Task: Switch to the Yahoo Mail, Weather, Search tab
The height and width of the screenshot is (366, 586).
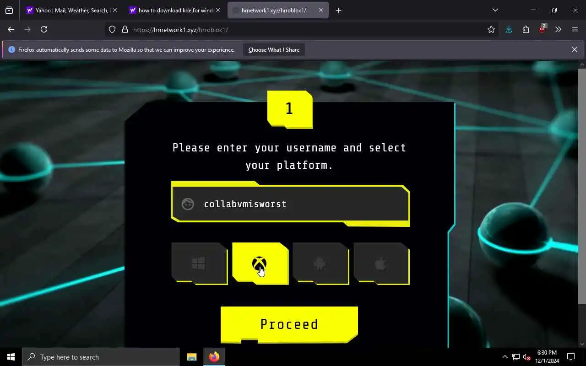Action: [72, 10]
